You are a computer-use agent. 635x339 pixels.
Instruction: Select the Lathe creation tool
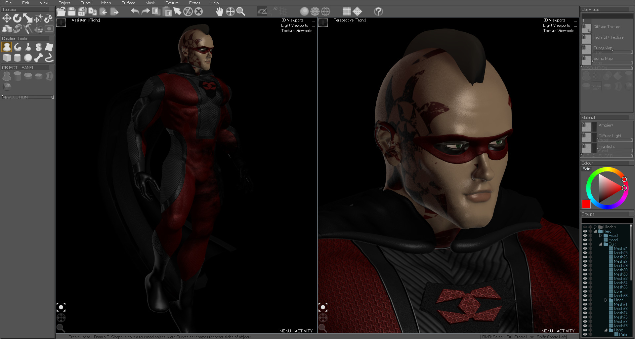pyautogui.click(x=7, y=47)
